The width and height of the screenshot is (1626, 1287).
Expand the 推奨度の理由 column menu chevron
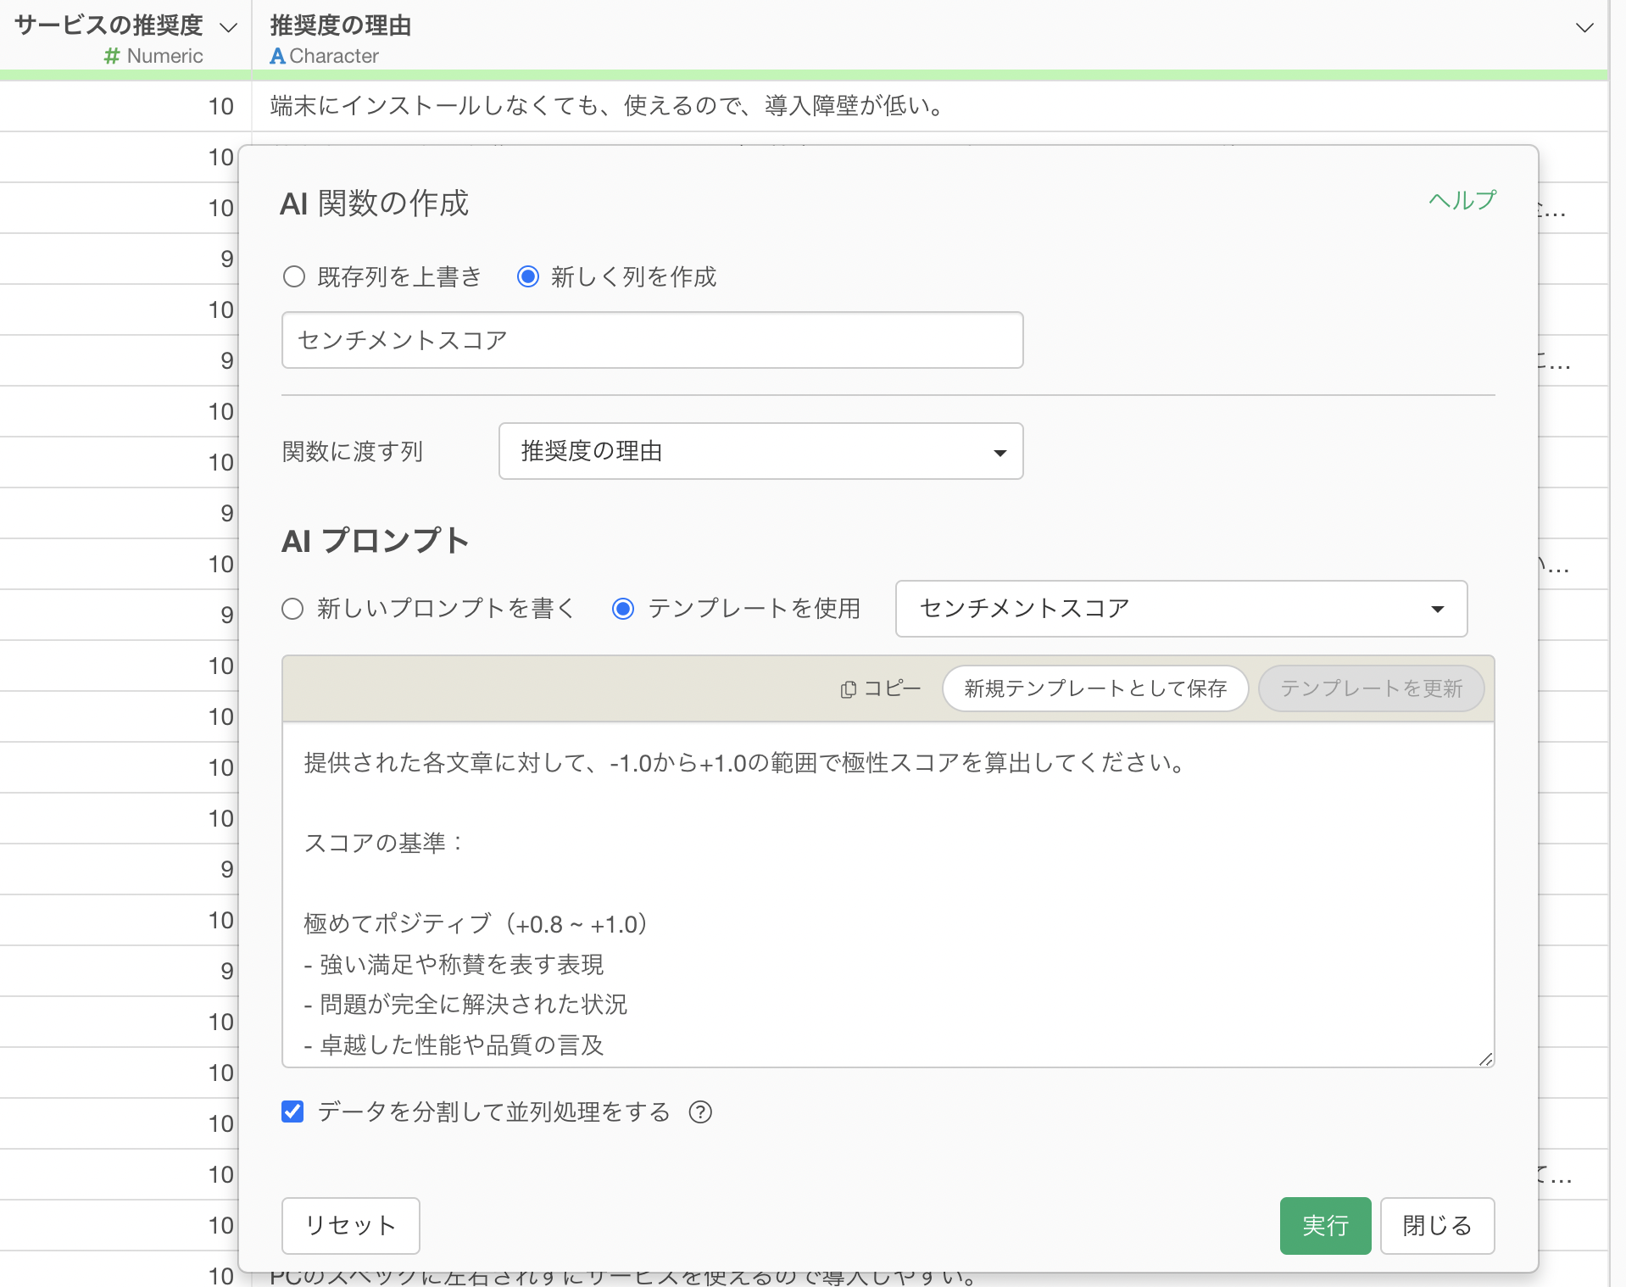click(x=1584, y=27)
